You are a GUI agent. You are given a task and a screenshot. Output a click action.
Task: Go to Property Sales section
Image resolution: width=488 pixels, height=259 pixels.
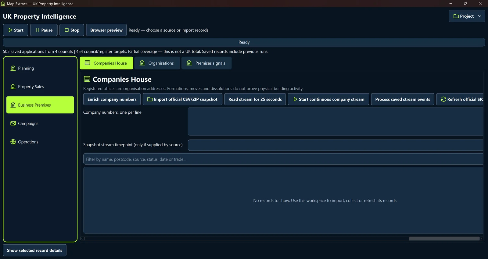click(40, 87)
